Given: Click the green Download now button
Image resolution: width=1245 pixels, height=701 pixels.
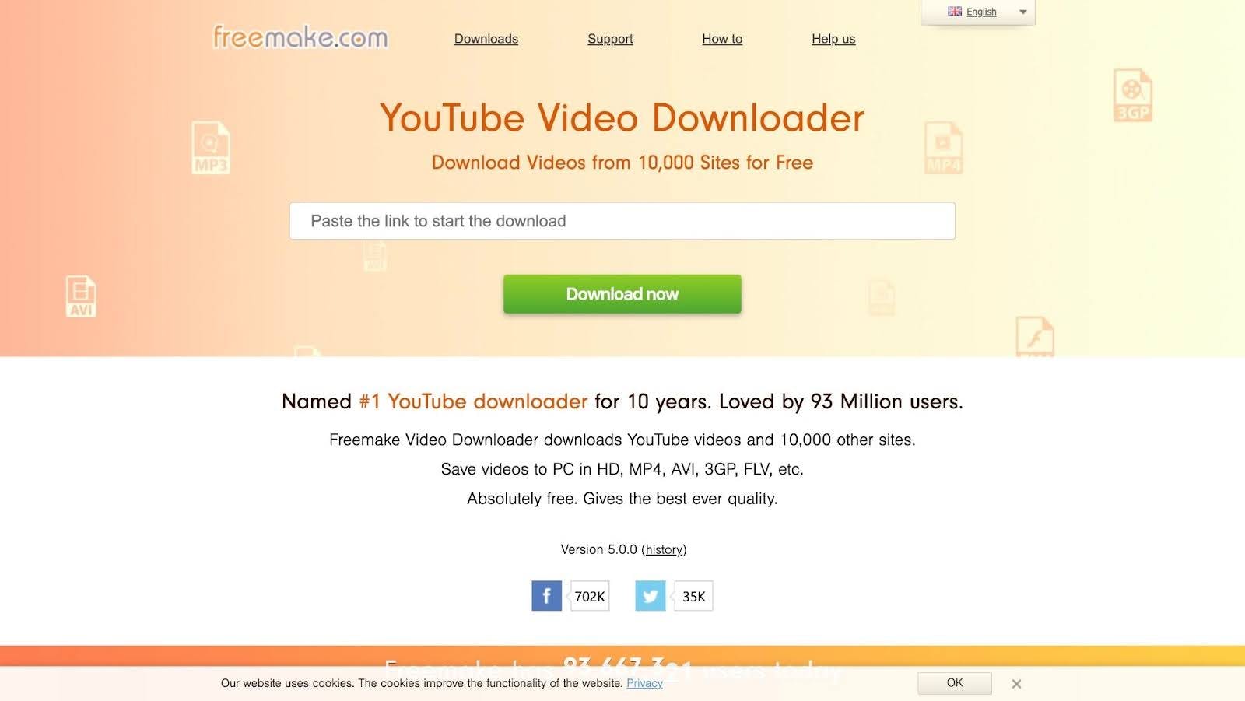Looking at the screenshot, I should point(622,294).
